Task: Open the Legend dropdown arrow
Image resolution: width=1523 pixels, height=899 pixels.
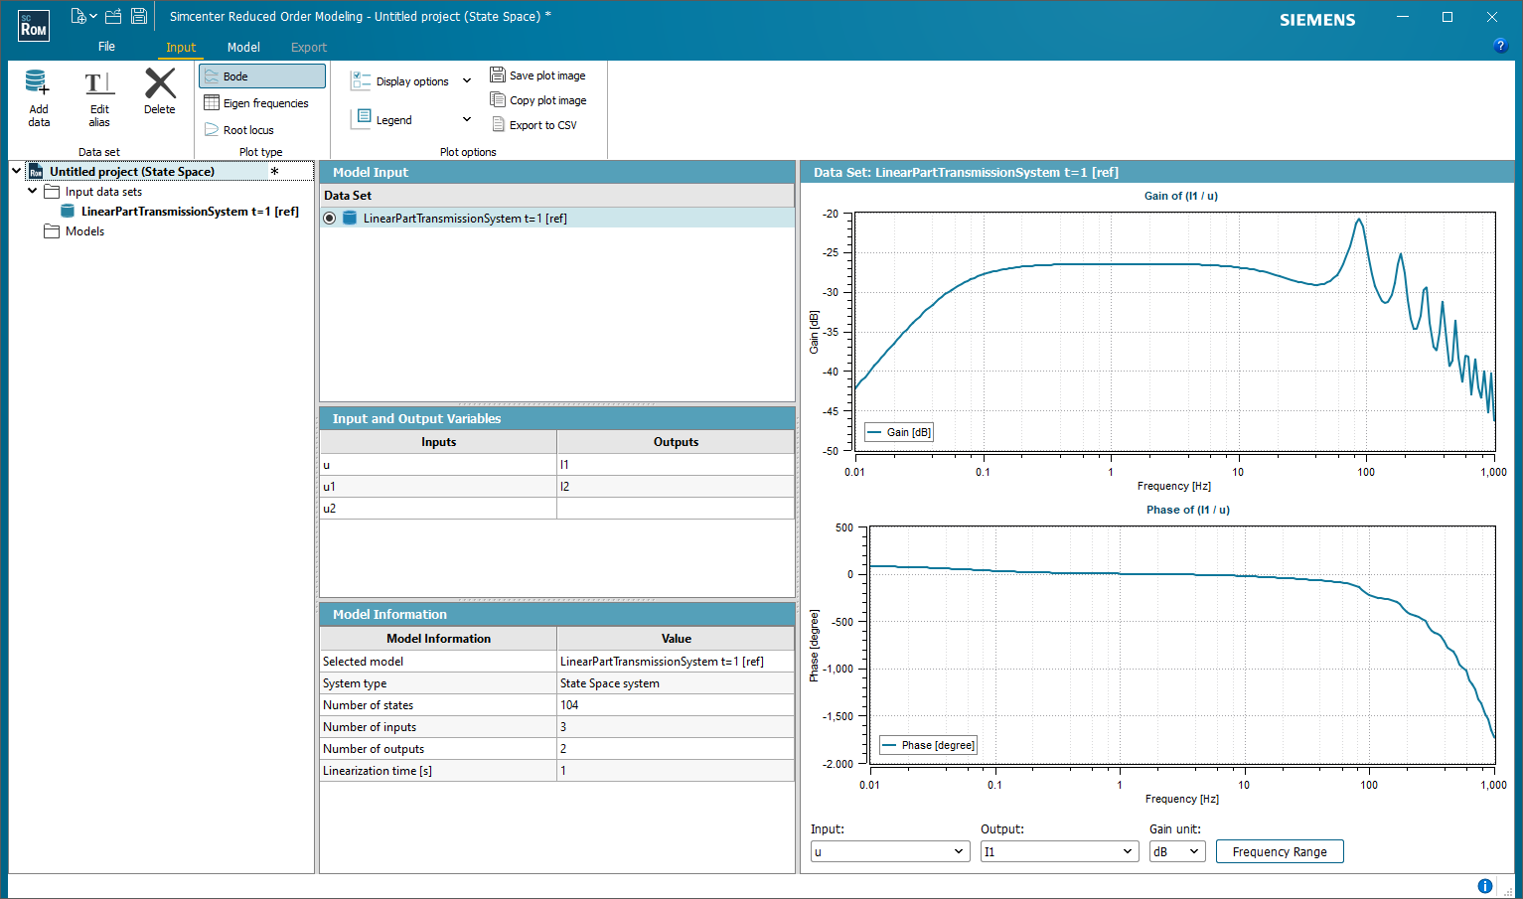Action: (467, 119)
